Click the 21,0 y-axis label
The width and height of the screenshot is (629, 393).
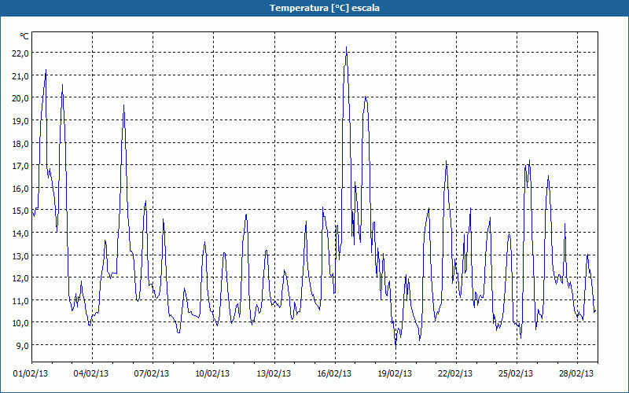click(x=20, y=75)
